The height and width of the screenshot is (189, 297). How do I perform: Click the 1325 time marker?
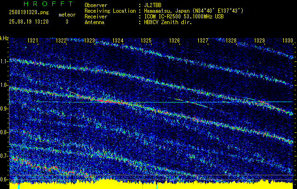point(146,41)
